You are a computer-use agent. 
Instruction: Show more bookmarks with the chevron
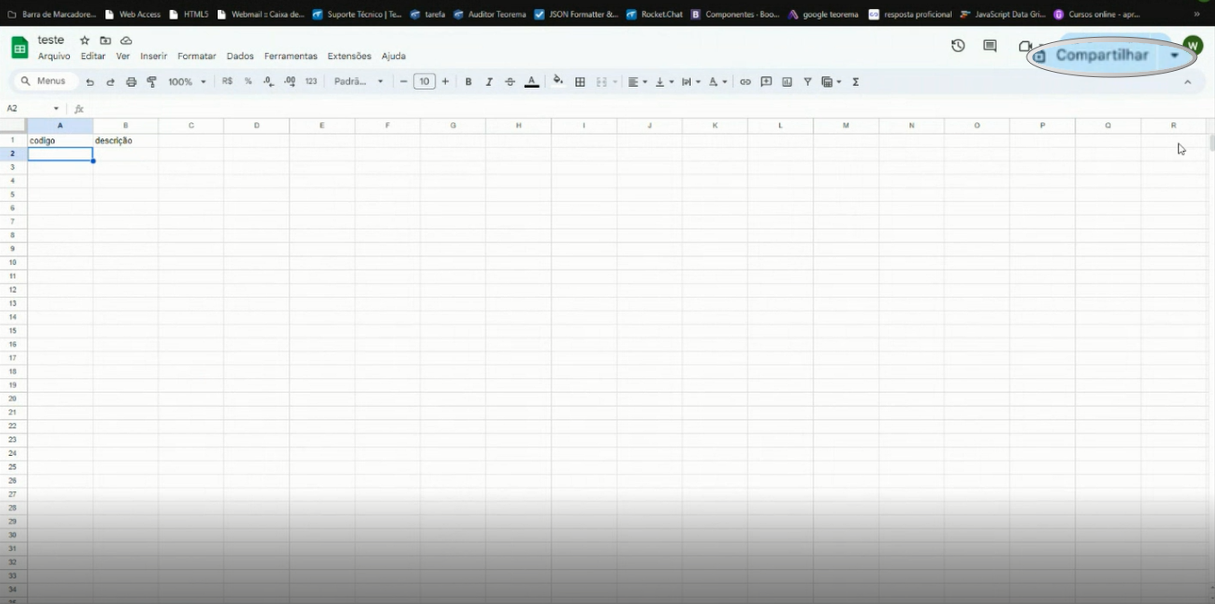coord(1196,14)
